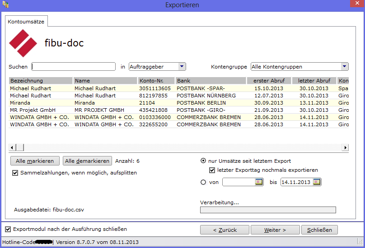Switch to the Kontoumsätze tab
The height and width of the screenshot is (248, 365).
click(26, 21)
